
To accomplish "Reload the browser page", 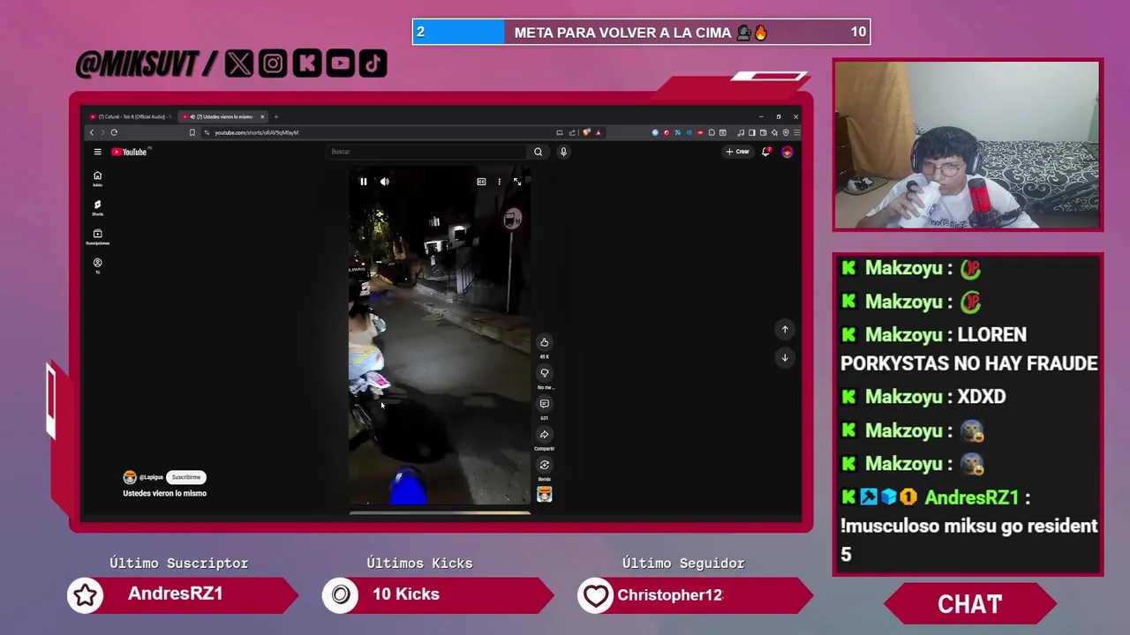I will click(x=114, y=132).
